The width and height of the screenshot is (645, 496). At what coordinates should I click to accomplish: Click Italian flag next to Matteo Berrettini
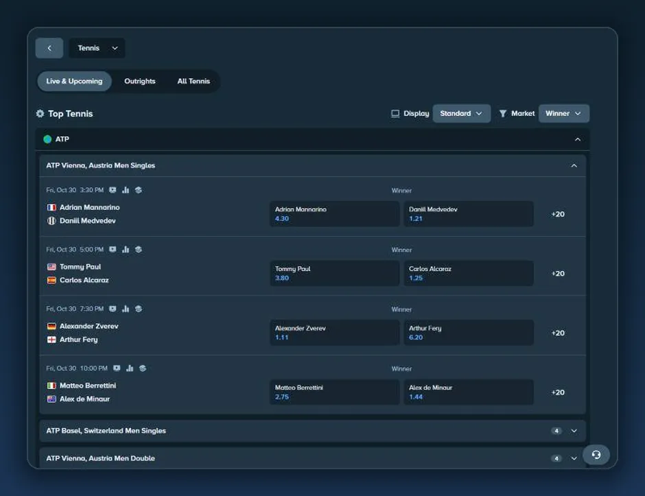(51, 386)
